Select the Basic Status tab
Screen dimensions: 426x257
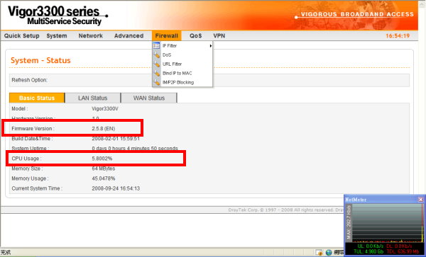37,98
